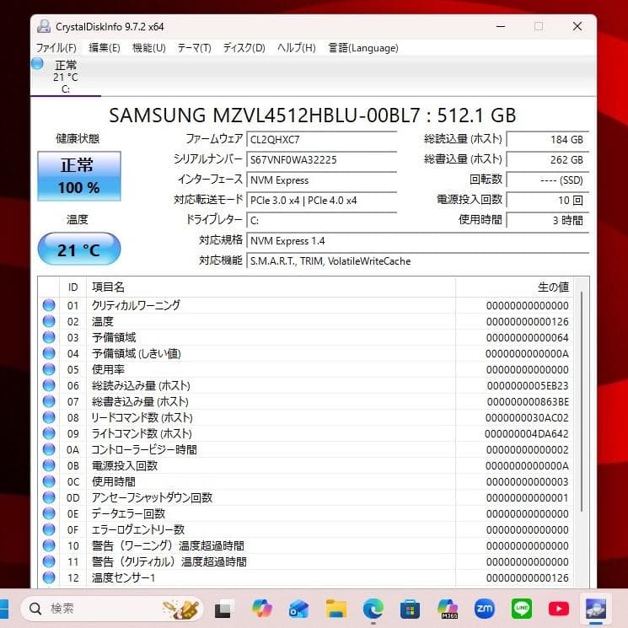Click the status orb for コントローラービジー時間 row
The image size is (628, 628).
tap(49, 449)
